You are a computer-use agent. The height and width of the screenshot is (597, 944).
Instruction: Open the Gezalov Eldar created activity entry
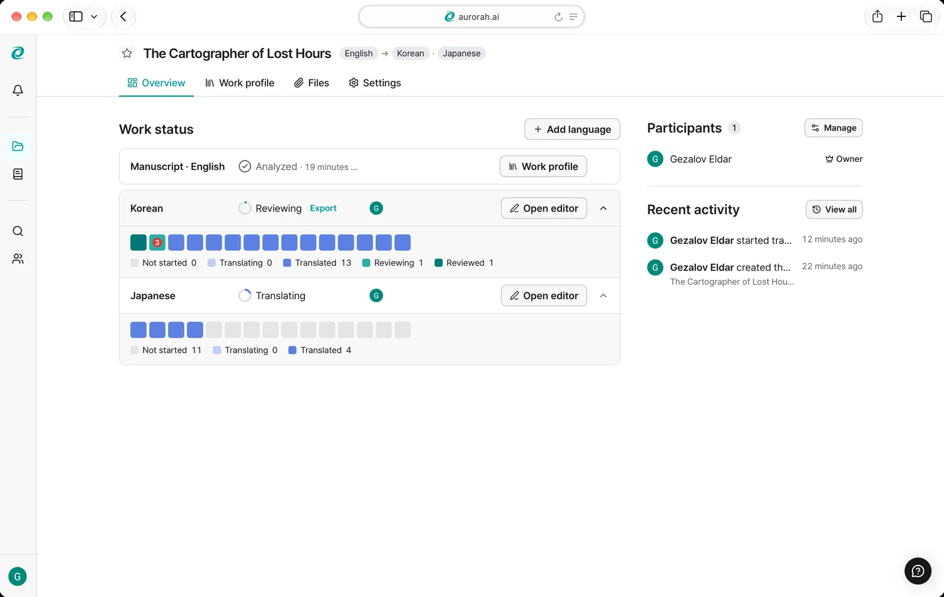pos(755,274)
